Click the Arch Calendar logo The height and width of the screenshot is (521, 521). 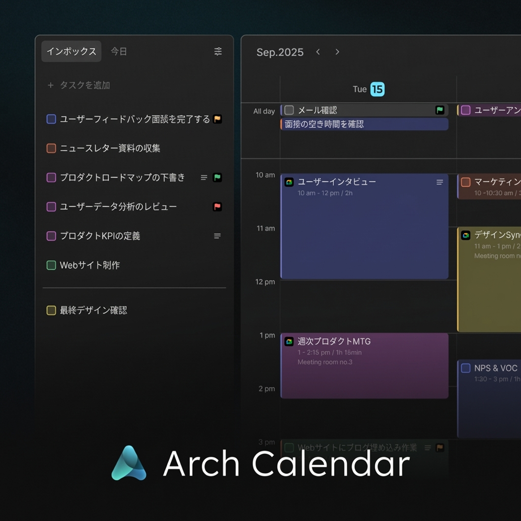click(x=129, y=463)
